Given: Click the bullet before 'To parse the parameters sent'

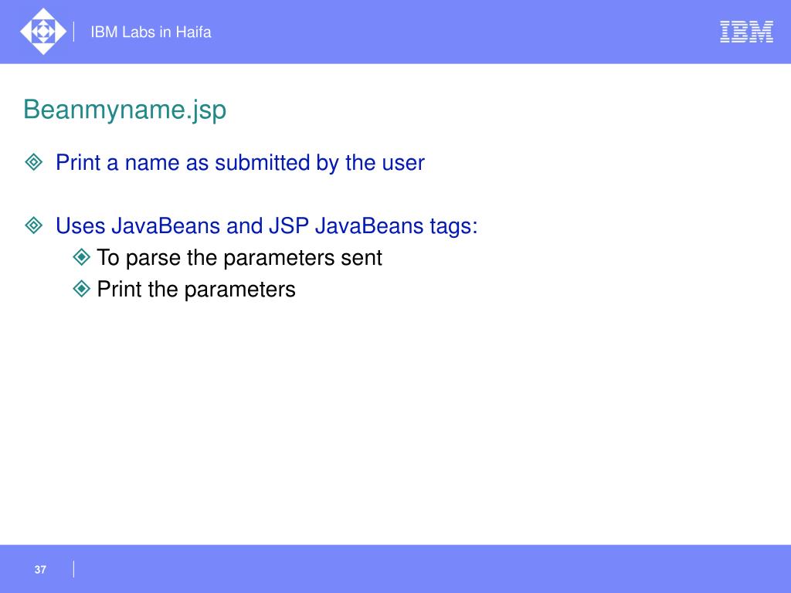Looking at the screenshot, I should point(81,257).
